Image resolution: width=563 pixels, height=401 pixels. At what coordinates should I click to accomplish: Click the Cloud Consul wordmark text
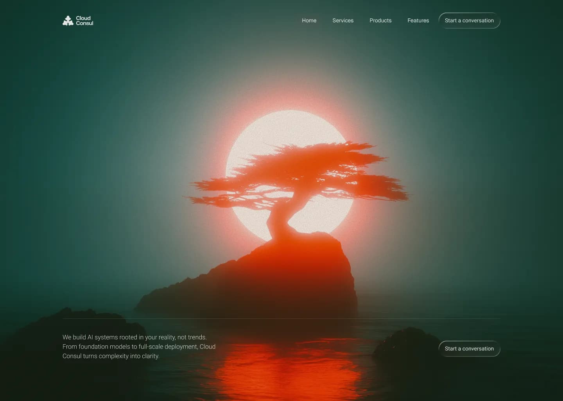pos(84,21)
